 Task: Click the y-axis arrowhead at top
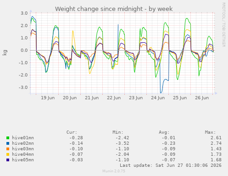[31, 11]
